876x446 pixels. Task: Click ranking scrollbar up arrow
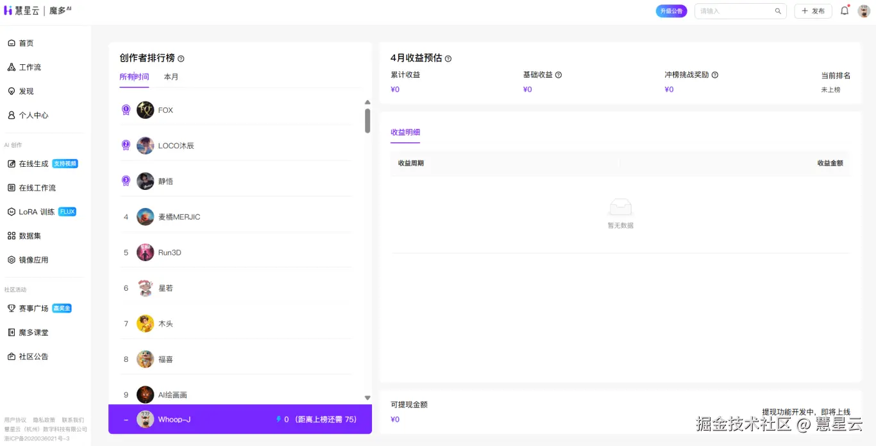click(x=367, y=102)
